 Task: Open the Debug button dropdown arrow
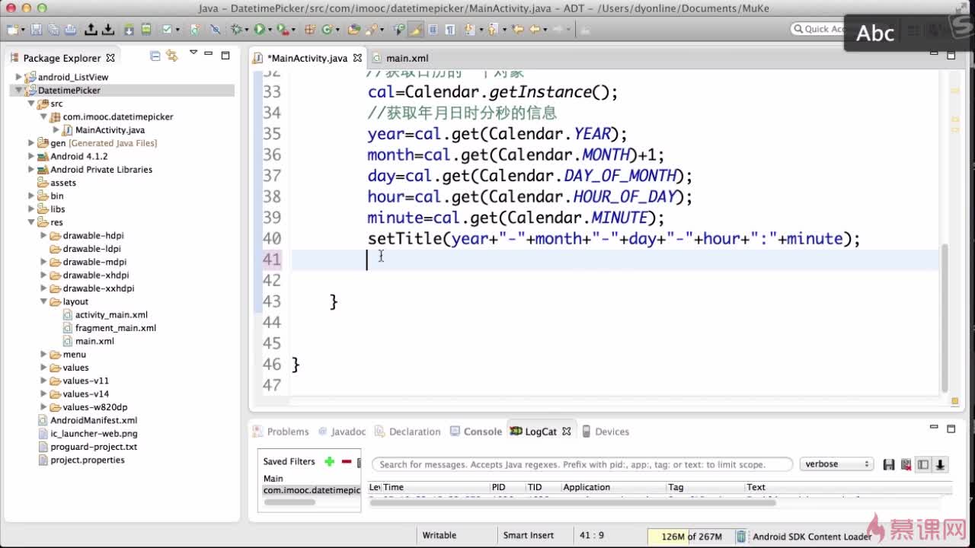[x=248, y=30]
